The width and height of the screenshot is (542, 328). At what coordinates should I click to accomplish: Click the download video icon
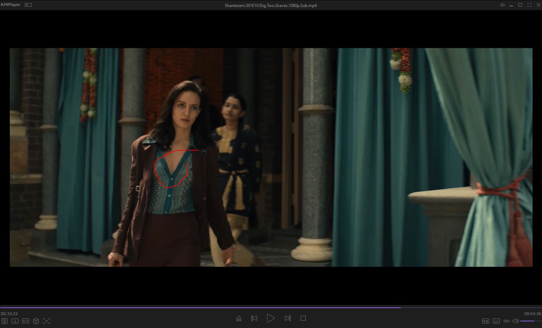click(15, 321)
